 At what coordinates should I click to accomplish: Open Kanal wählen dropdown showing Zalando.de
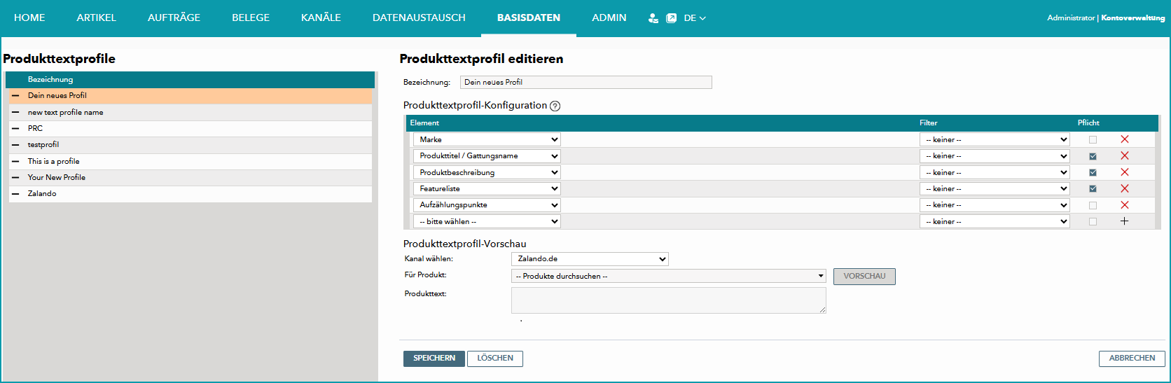(x=590, y=259)
